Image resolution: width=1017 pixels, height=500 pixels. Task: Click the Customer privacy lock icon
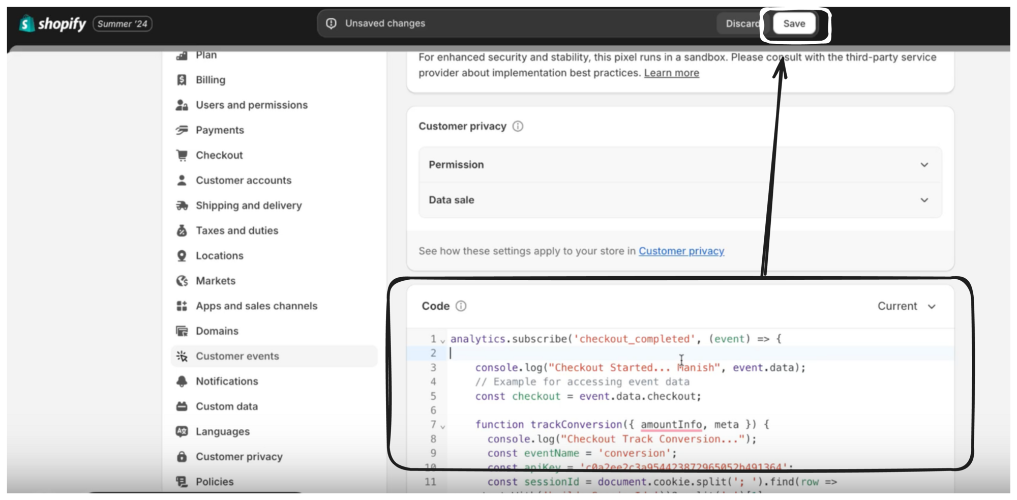(x=182, y=457)
